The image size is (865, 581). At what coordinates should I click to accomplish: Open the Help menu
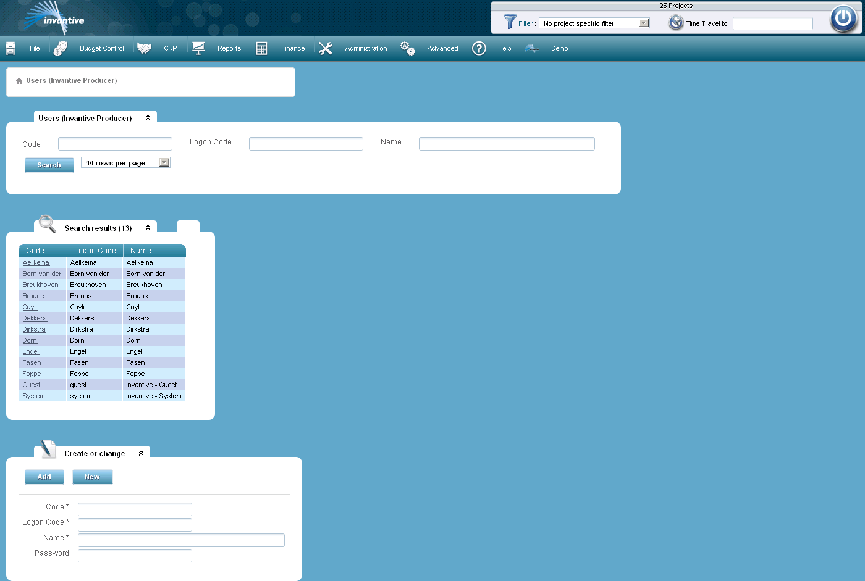click(x=505, y=48)
